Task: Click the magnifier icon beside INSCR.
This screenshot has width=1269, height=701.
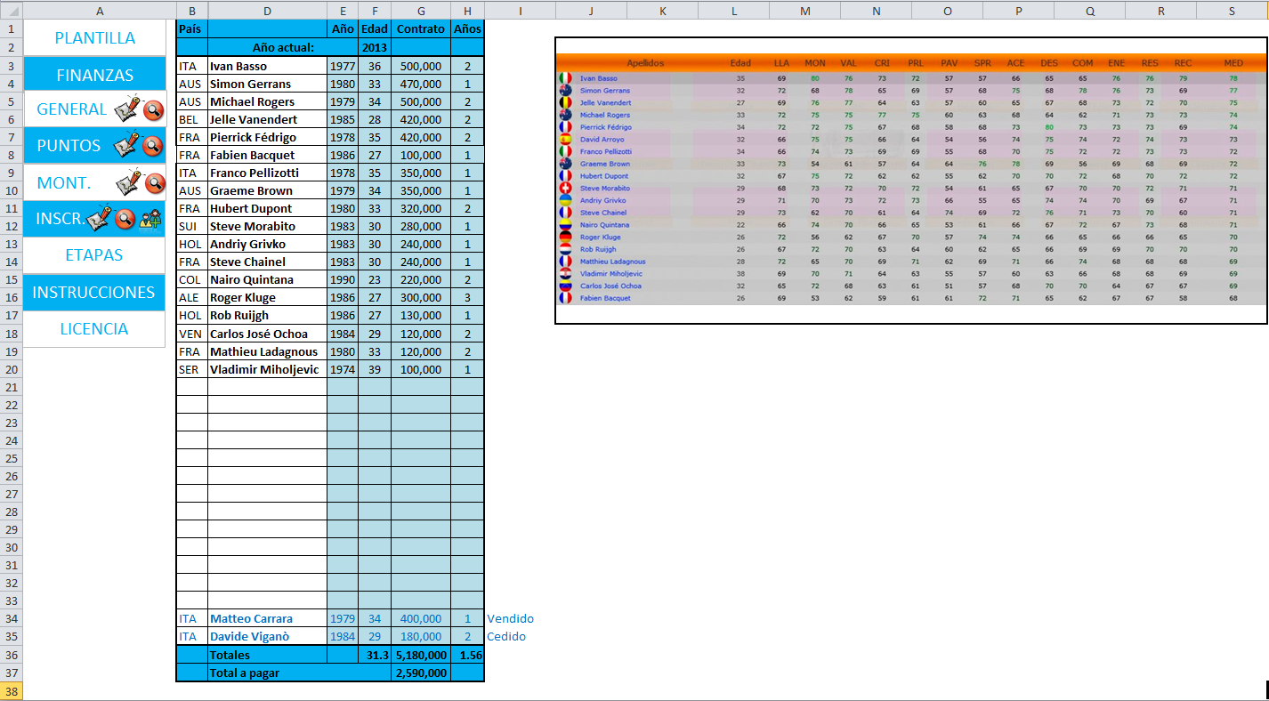Action: (x=125, y=219)
